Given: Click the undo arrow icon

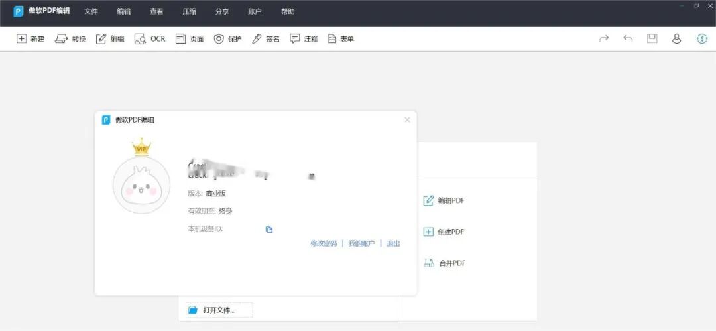Looking at the screenshot, I should coord(628,39).
